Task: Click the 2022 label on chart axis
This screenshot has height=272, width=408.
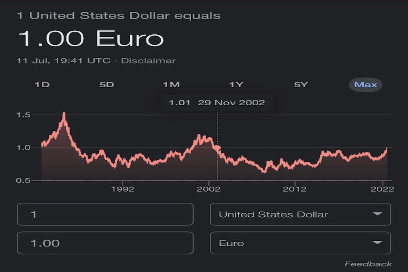Action: coord(383,189)
